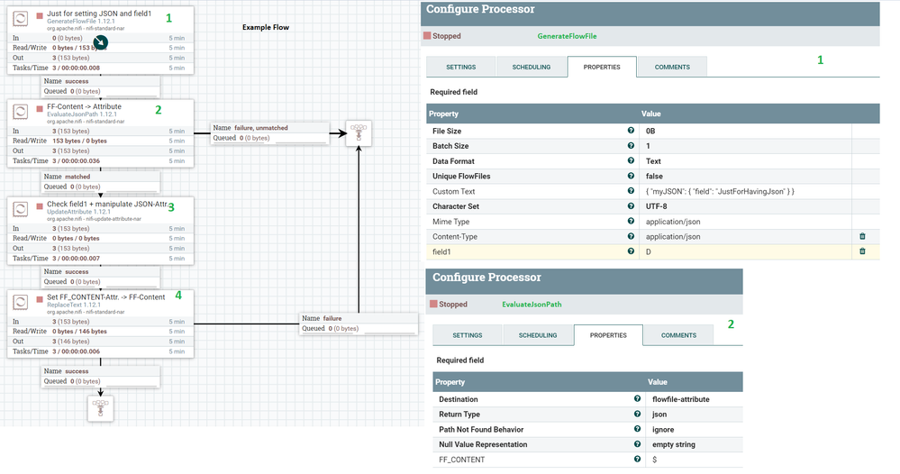The image size is (900, 474).
Task: Click the help icon for File Size
Action: point(631,132)
